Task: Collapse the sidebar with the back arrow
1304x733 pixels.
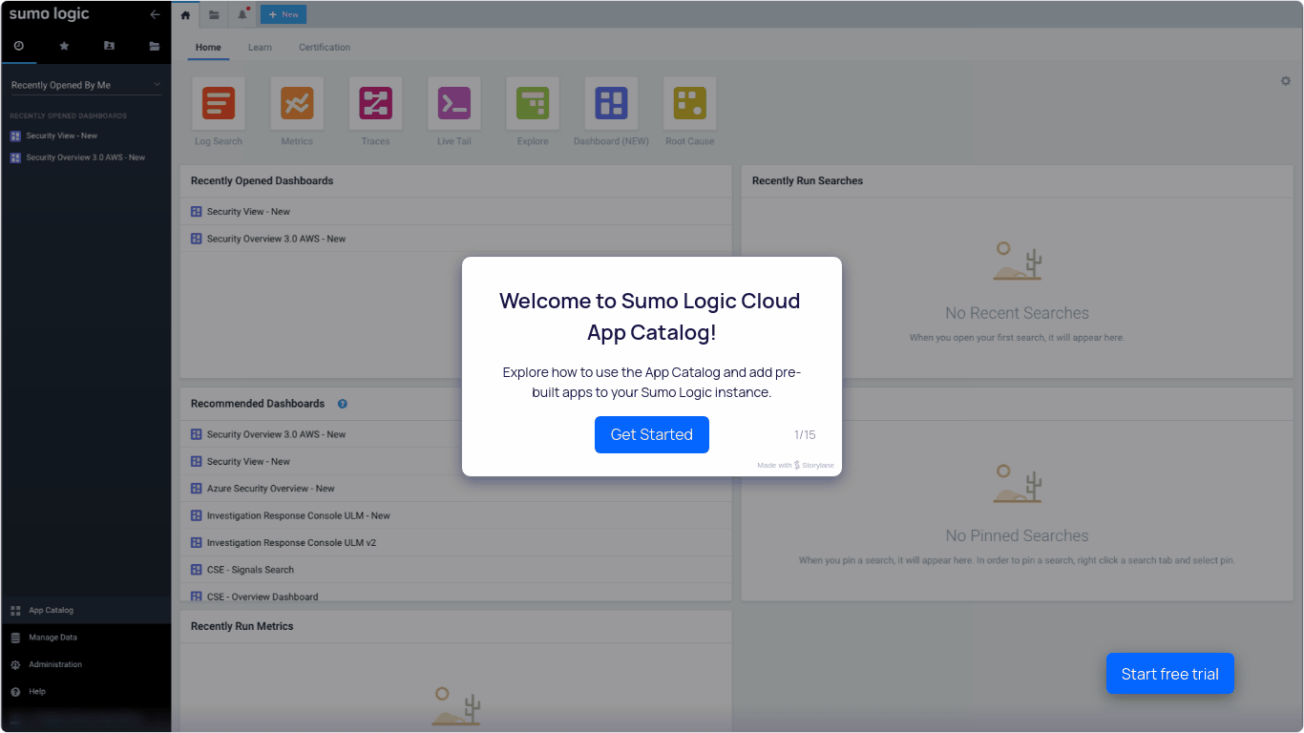Action: click(155, 14)
